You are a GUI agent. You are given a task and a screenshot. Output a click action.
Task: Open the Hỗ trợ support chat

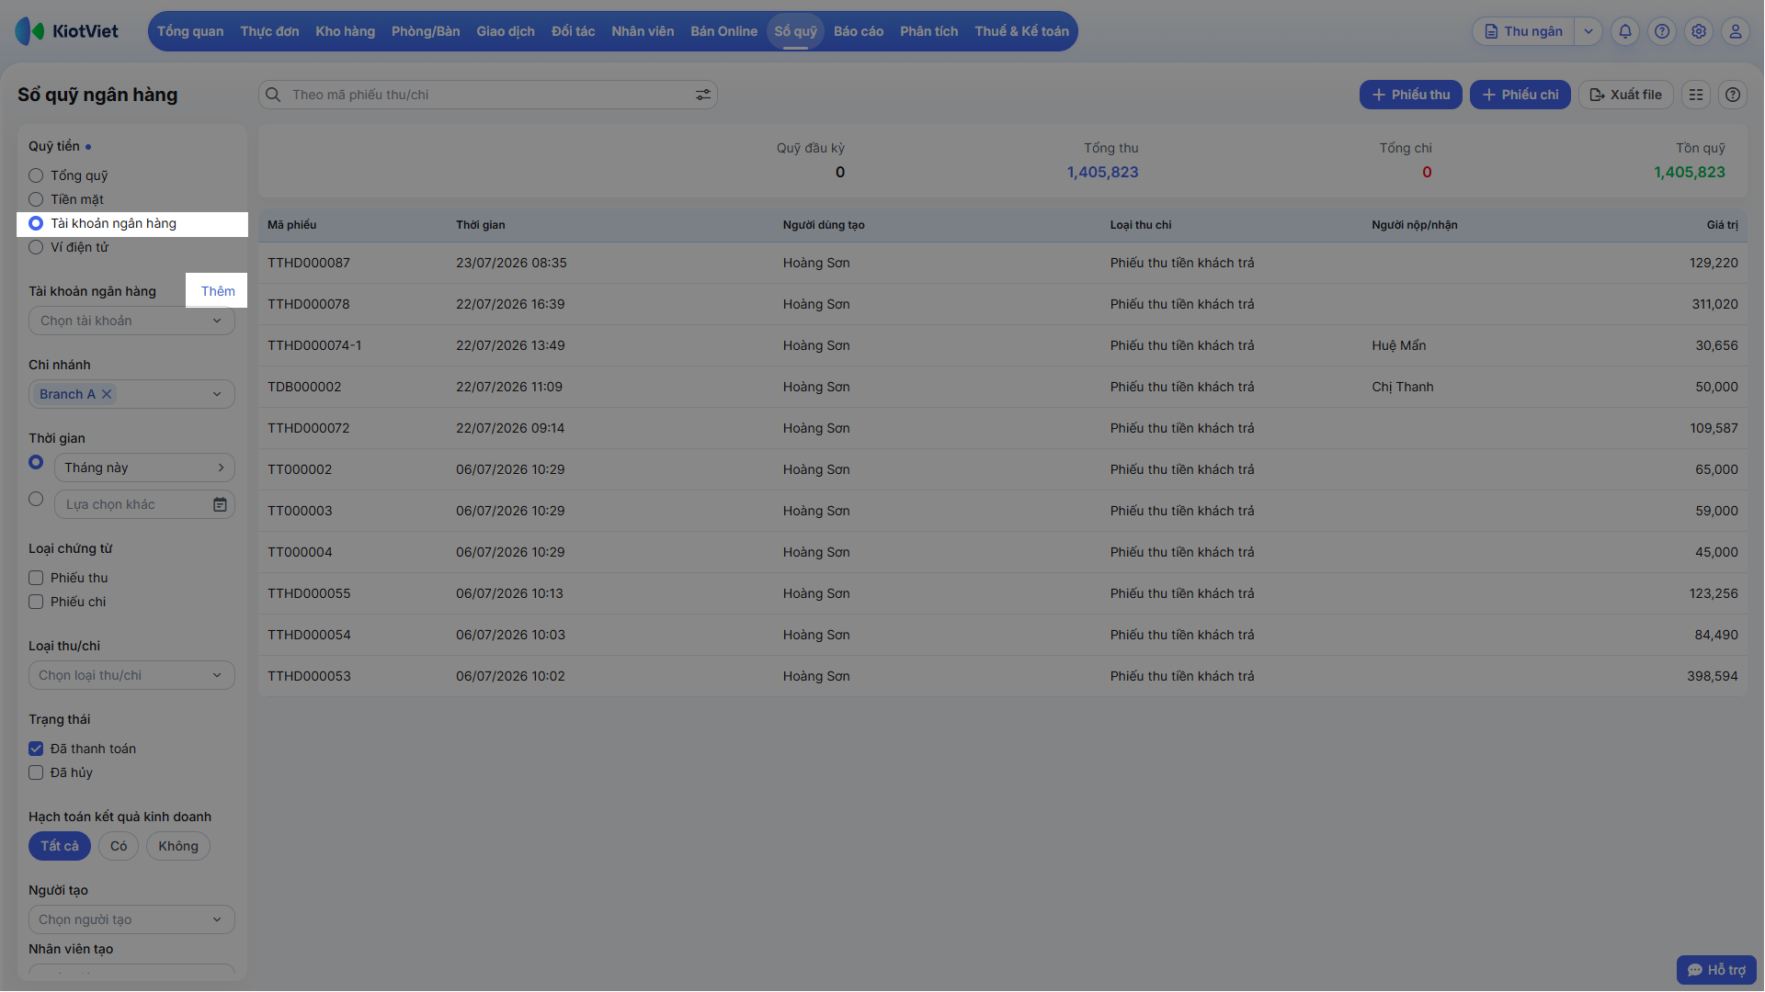(1716, 970)
